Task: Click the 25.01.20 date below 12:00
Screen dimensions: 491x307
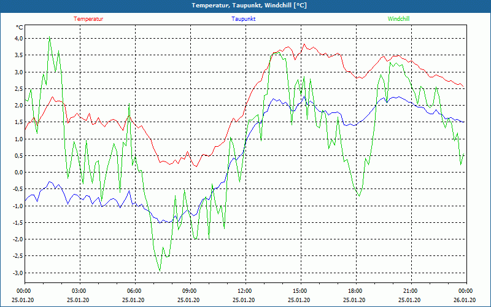Action: click(244, 300)
